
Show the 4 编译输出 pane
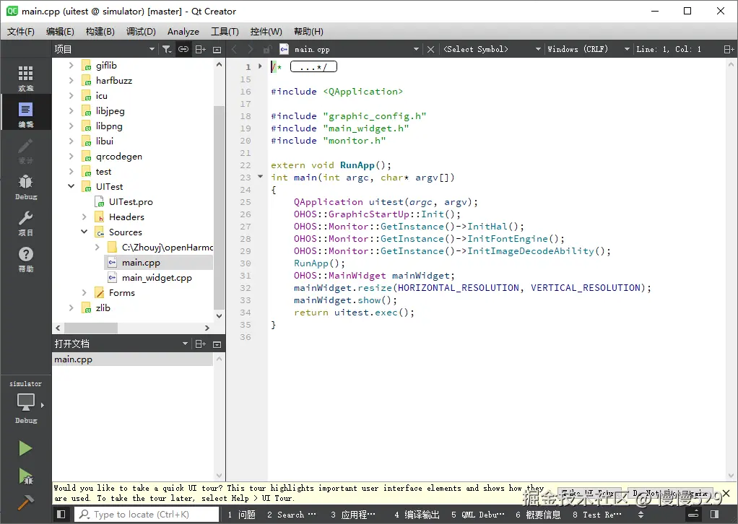(417, 515)
